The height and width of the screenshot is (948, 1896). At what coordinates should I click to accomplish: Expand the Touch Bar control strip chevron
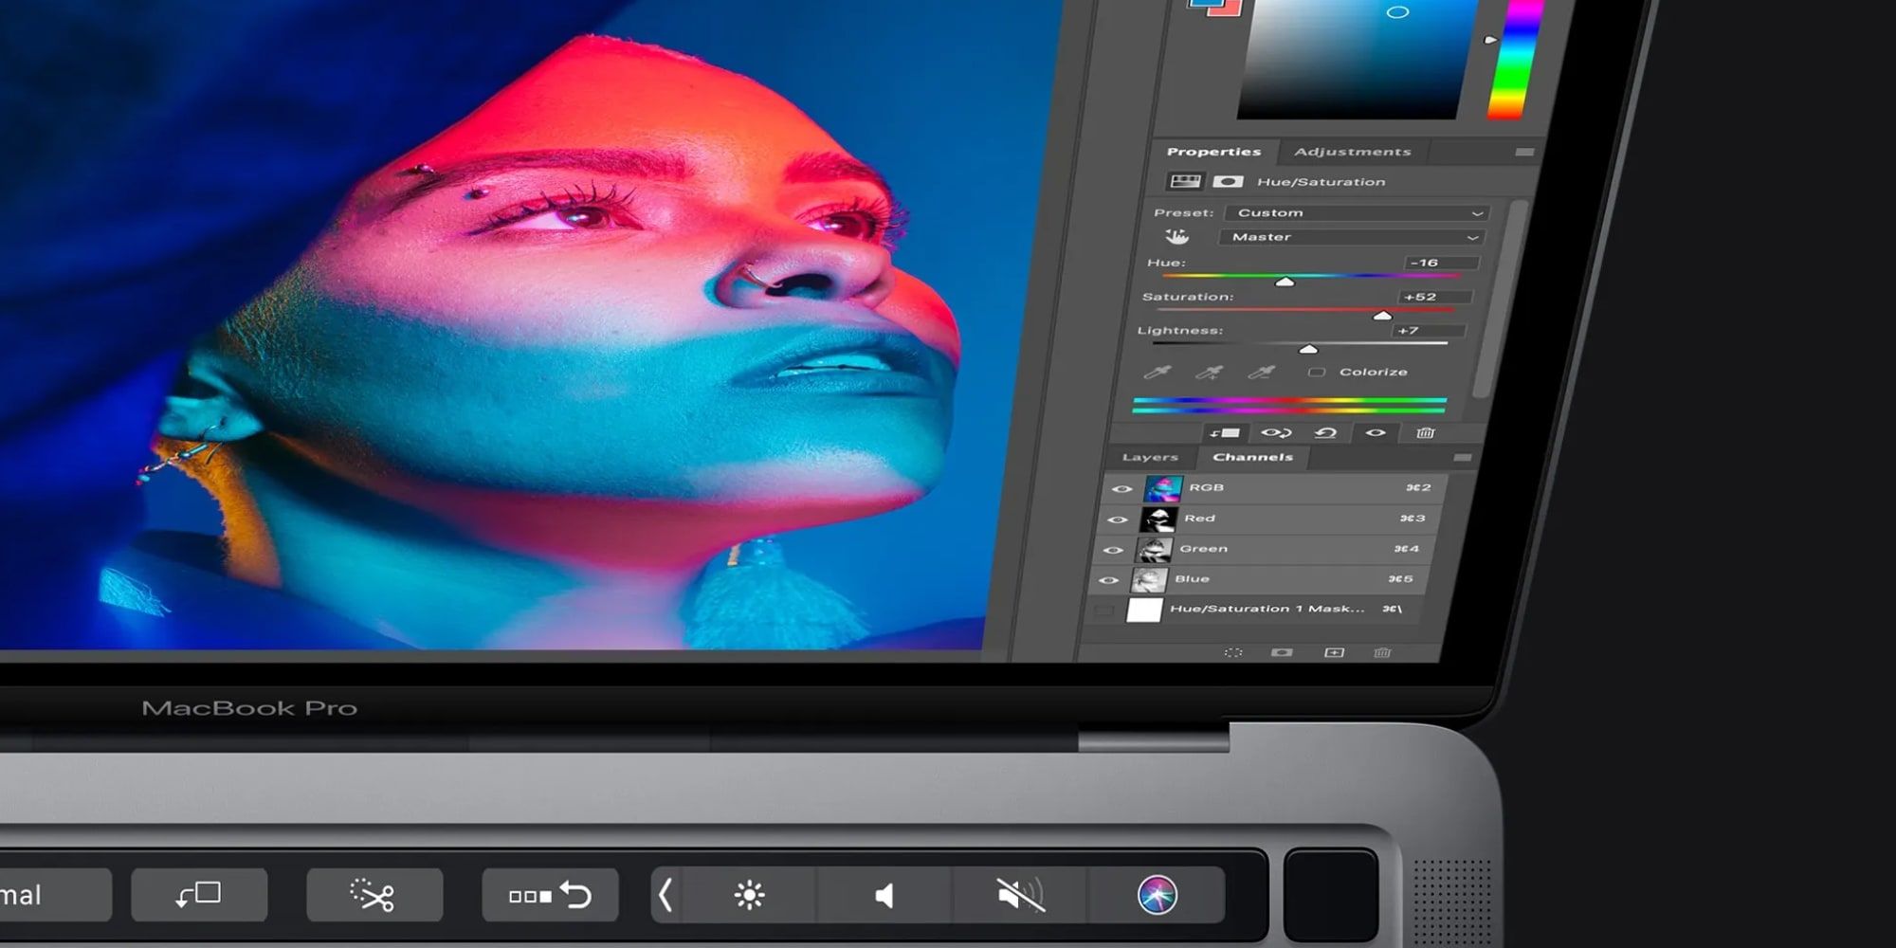click(665, 895)
